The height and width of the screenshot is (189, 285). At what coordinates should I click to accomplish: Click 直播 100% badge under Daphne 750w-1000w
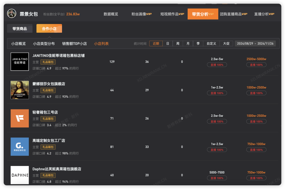tap(256, 178)
